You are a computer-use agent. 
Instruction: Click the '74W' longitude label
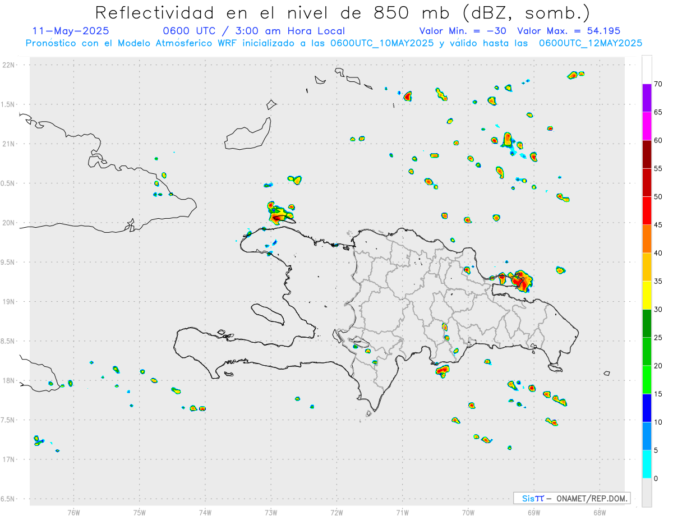[x=205, y=512]
